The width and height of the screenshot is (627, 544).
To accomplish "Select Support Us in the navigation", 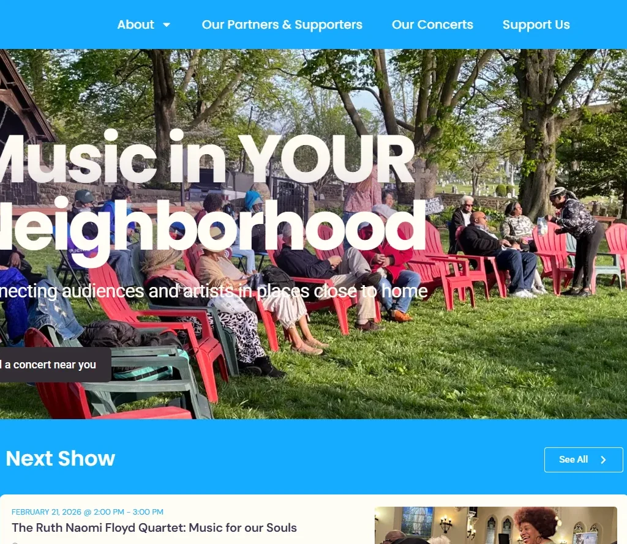I will (x=536, y=24).
